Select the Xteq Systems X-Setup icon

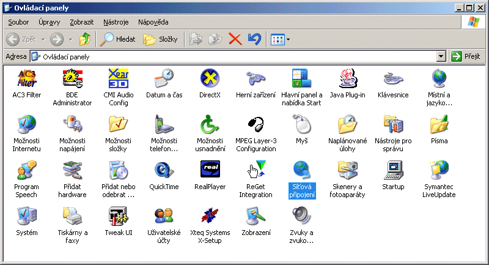(210, 216)
